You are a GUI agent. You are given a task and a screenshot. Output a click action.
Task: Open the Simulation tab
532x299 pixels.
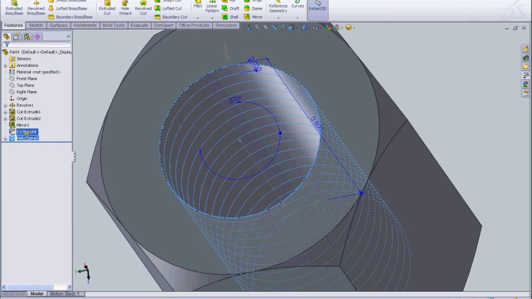click(226, 25)
